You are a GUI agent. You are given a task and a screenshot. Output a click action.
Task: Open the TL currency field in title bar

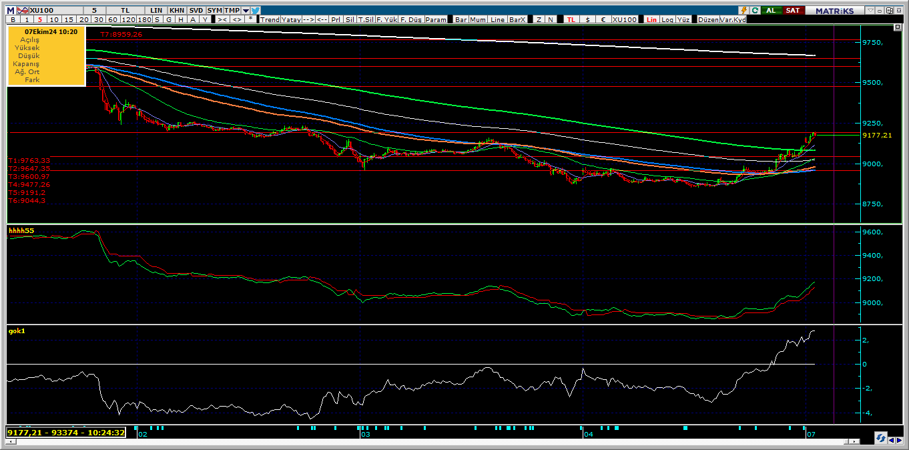125,11
